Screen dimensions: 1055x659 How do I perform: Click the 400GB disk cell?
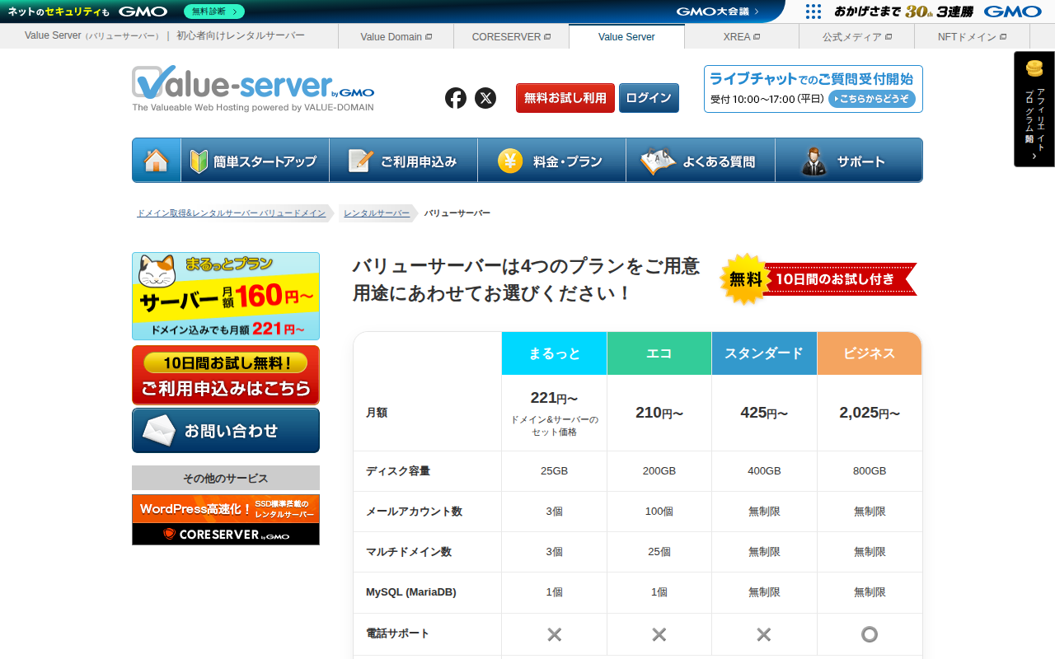pyautogui.click(x=764, y=471)
